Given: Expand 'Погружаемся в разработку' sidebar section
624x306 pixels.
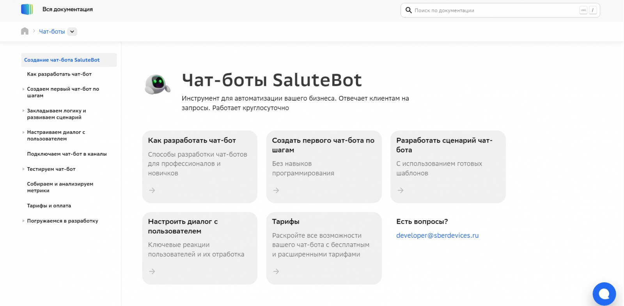Looking at the screenshot, I should tap(23, 221).
